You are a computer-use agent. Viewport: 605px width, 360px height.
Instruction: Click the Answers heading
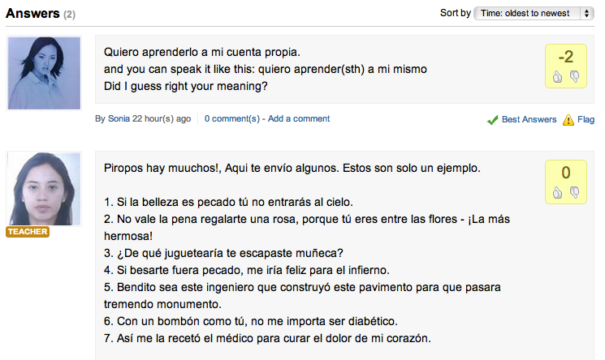tap(32, 13)
